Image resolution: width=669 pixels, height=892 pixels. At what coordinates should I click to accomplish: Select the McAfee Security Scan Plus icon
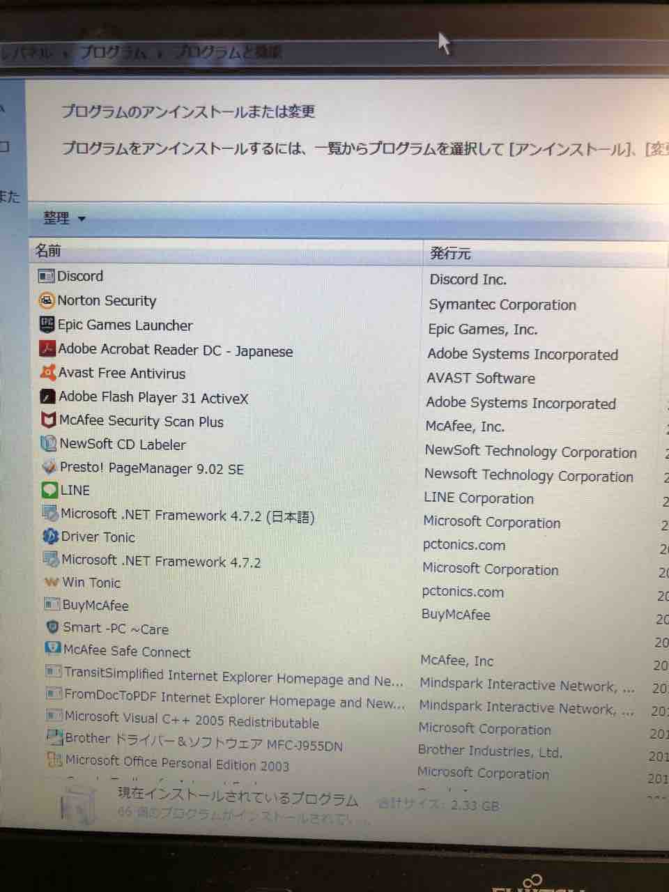tap(49, 420)
